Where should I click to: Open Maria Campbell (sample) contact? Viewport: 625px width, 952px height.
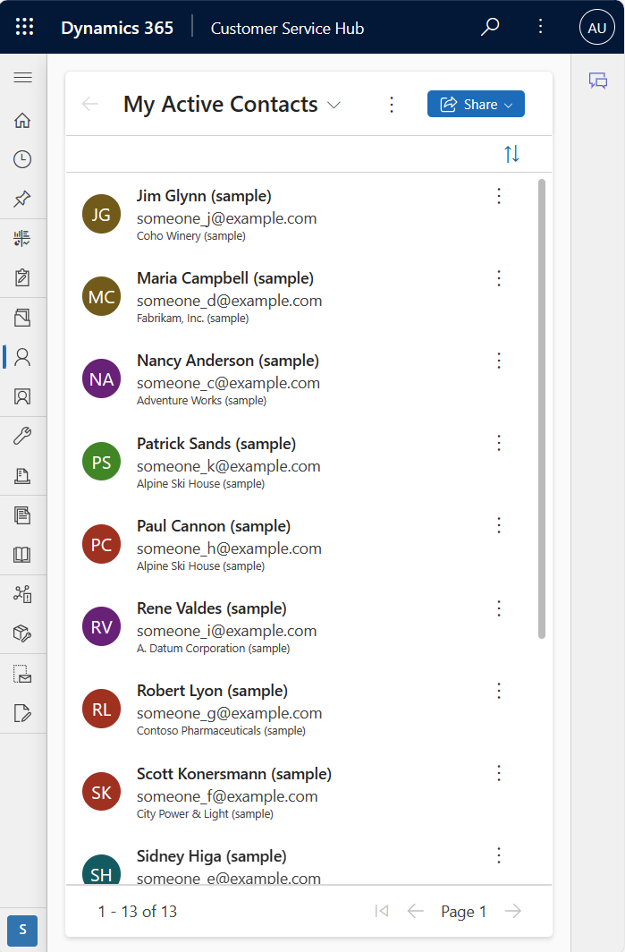[x=225, y=278]
